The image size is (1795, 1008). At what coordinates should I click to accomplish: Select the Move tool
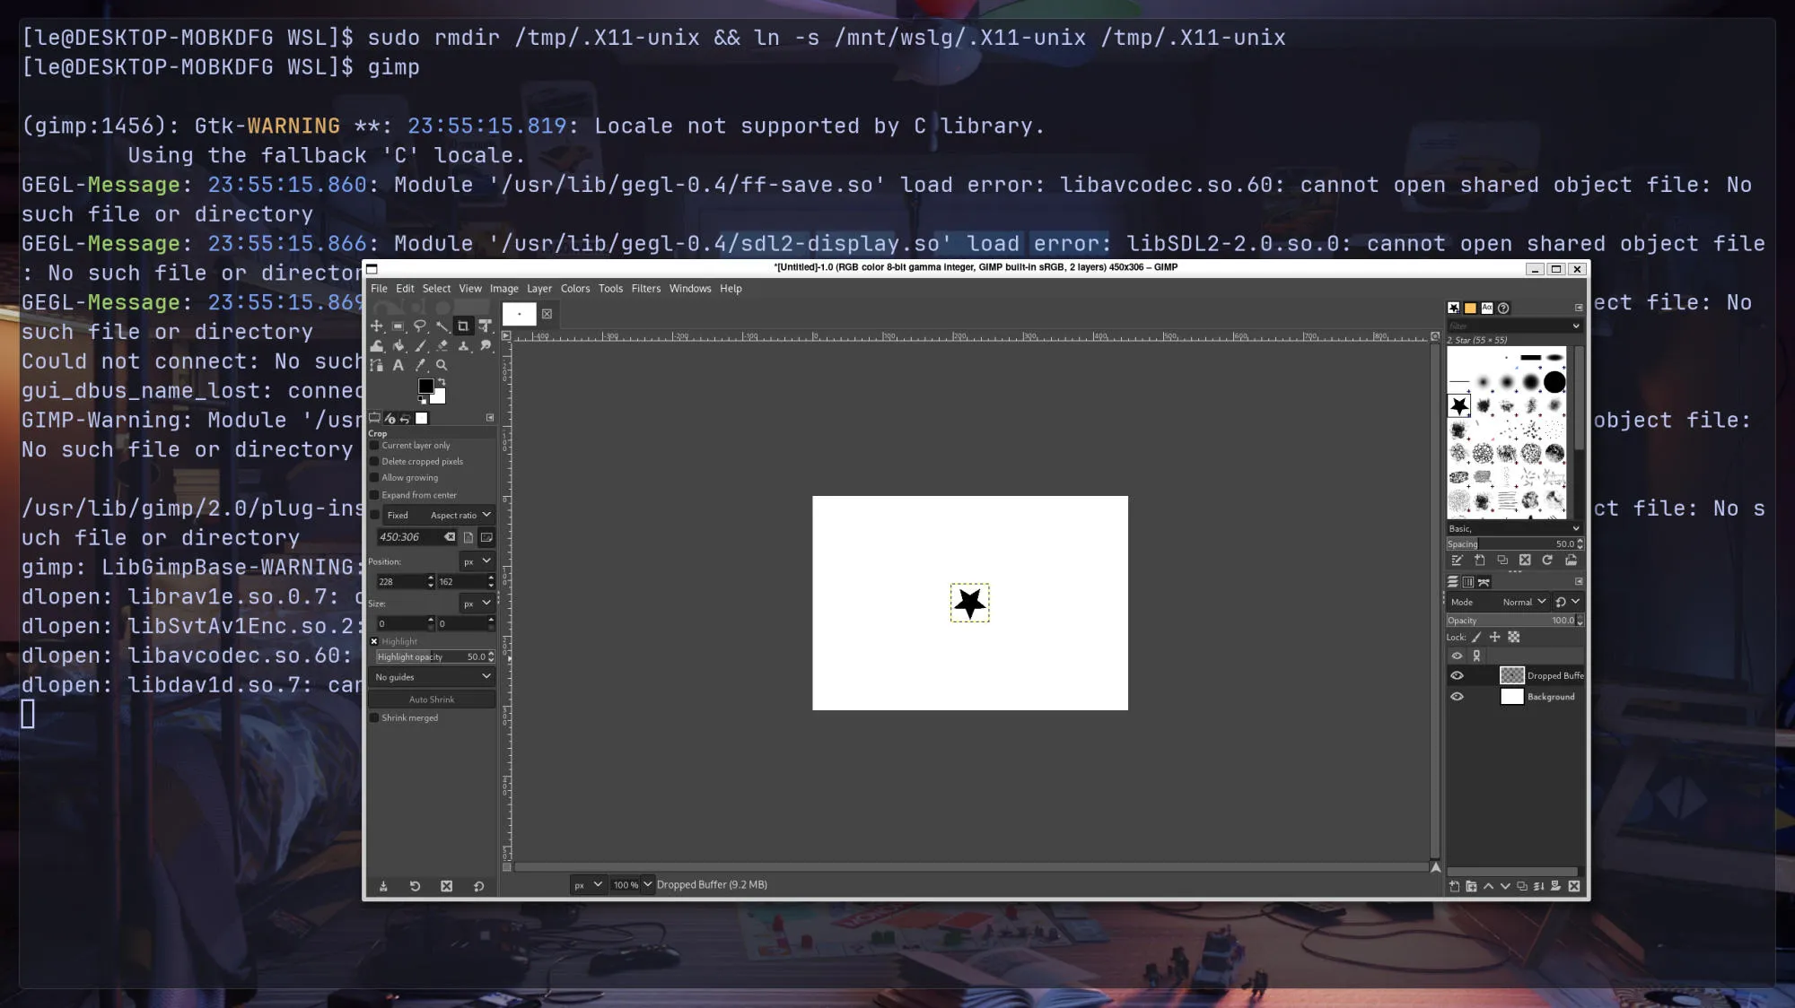pyautogui.click(x=377, y=326)
